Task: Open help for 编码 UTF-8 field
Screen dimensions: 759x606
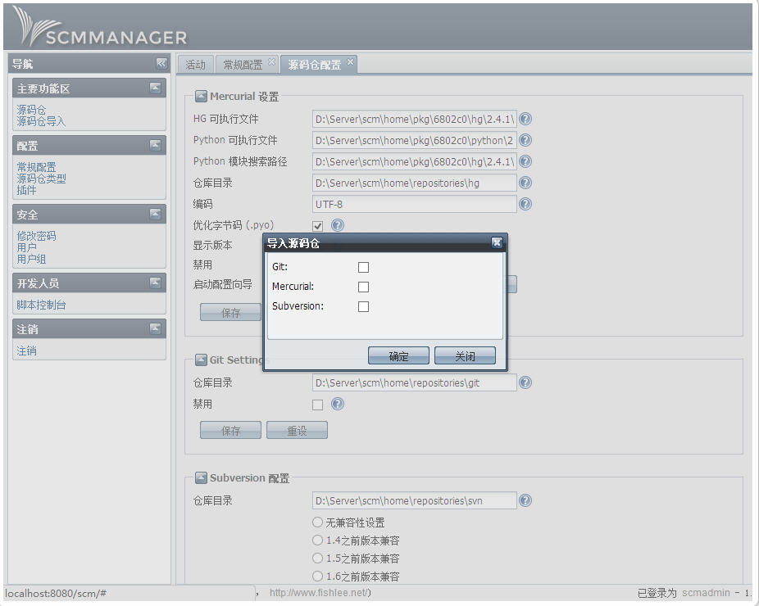Action: coord(525,204)
